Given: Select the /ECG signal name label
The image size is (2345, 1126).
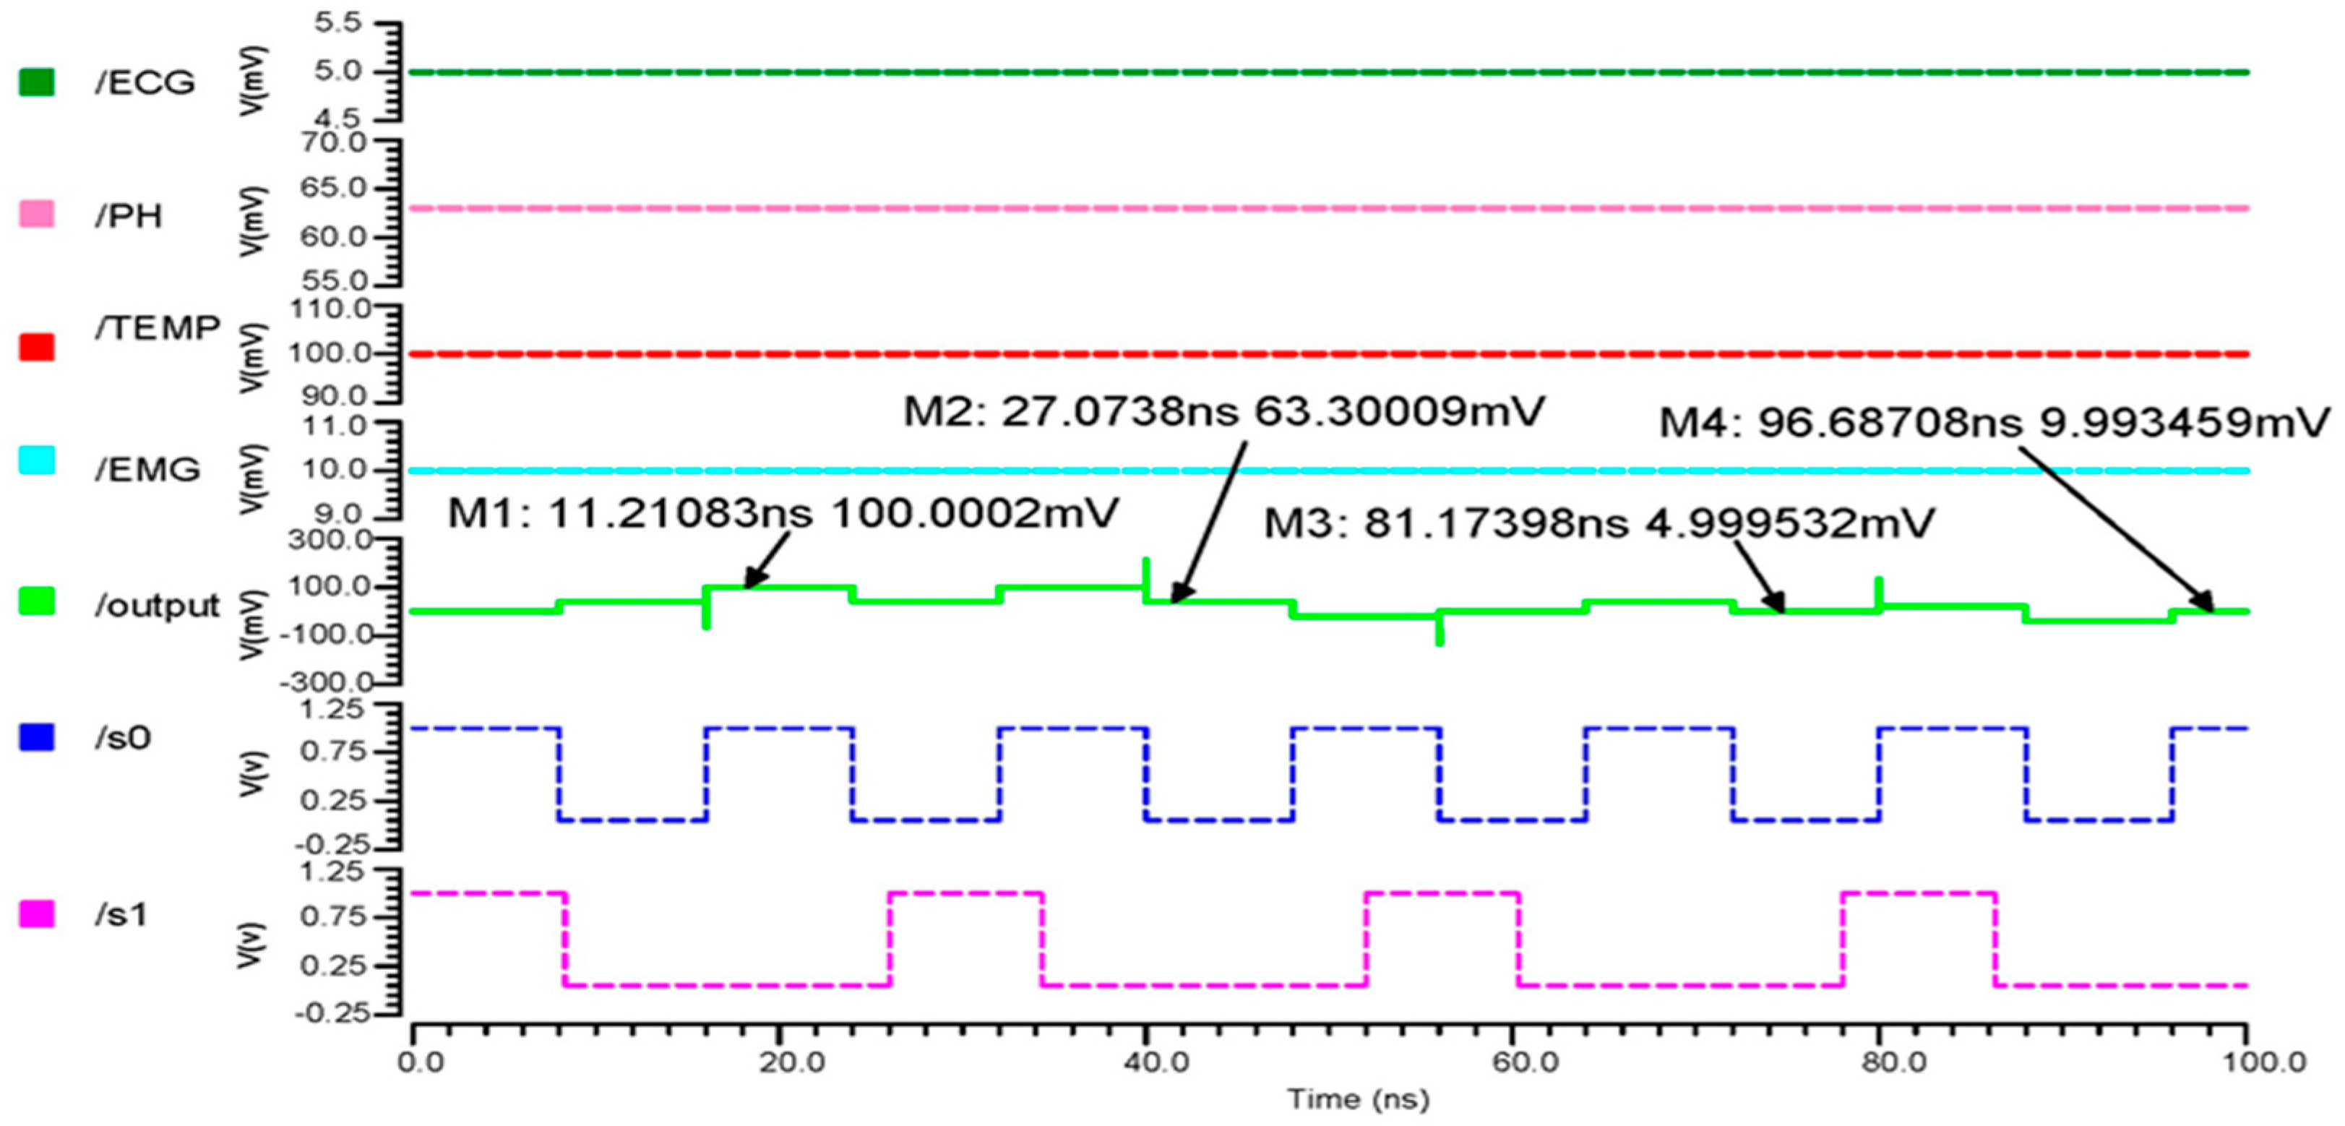Looking at the screenshot, I should tap(145, 83).
